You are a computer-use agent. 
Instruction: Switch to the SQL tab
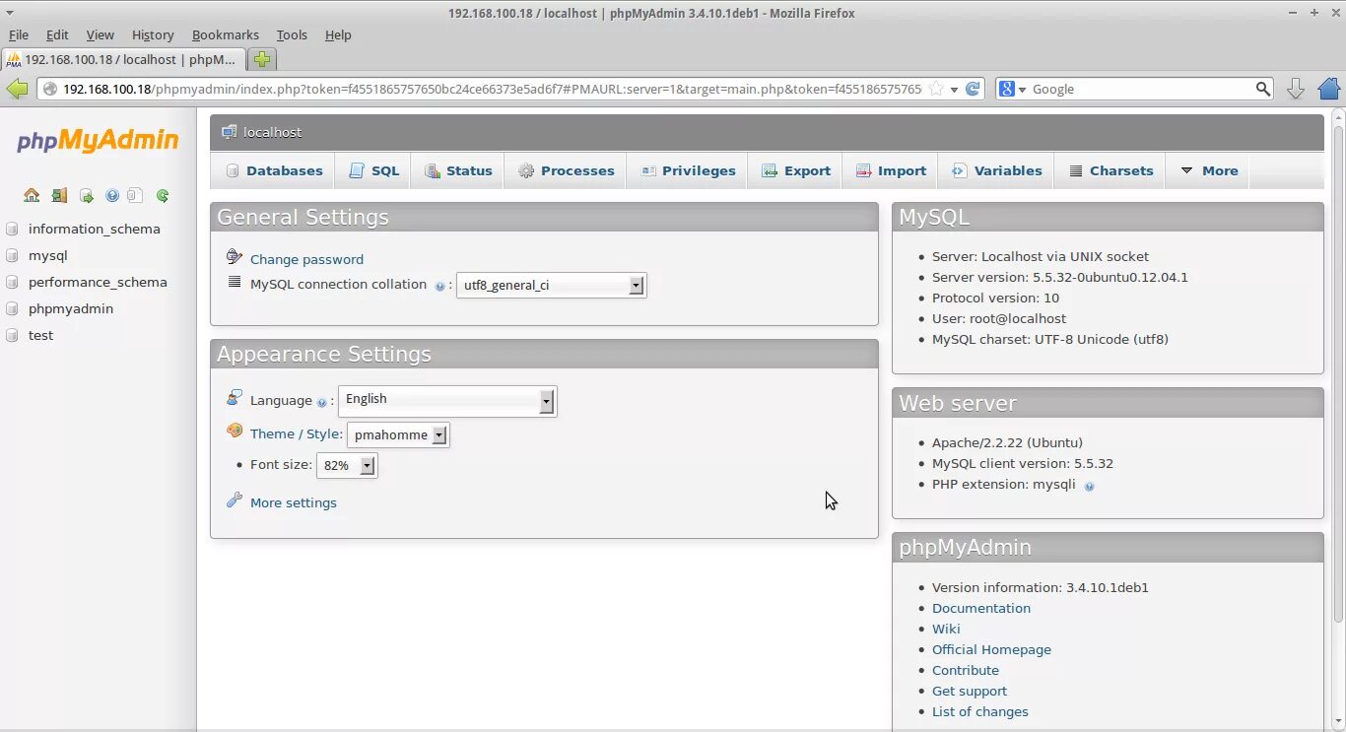click(x=373, y=170)
